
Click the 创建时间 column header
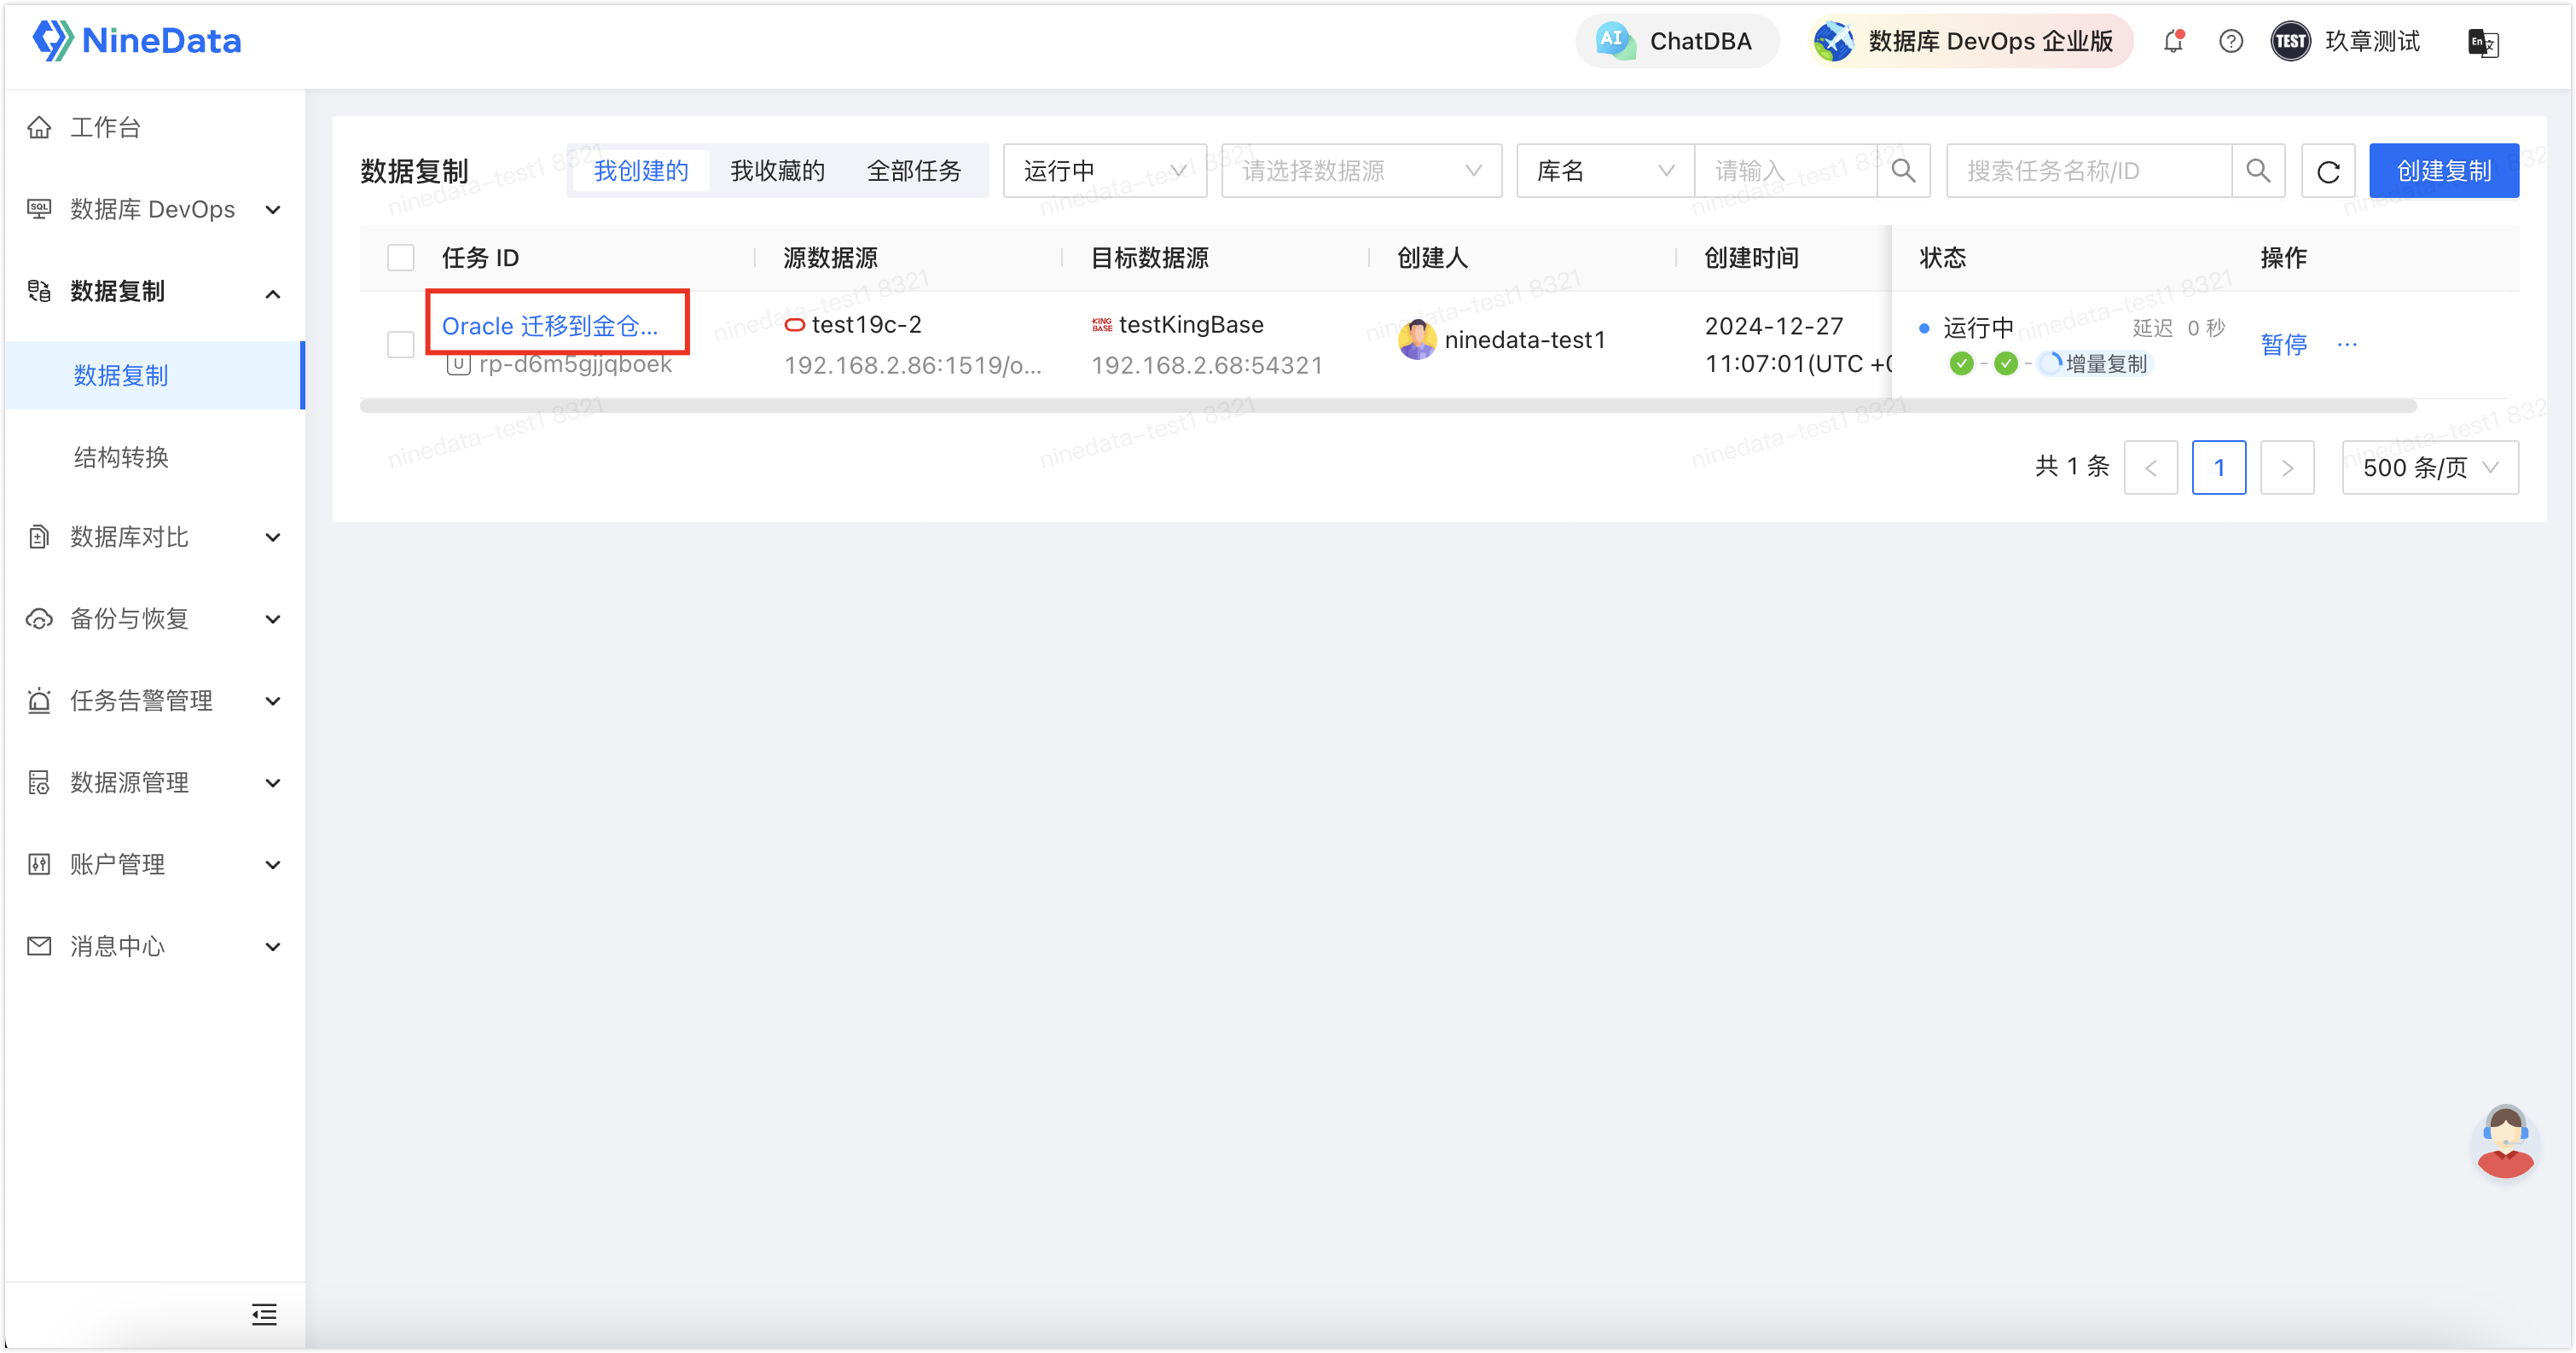[1751, 258]
